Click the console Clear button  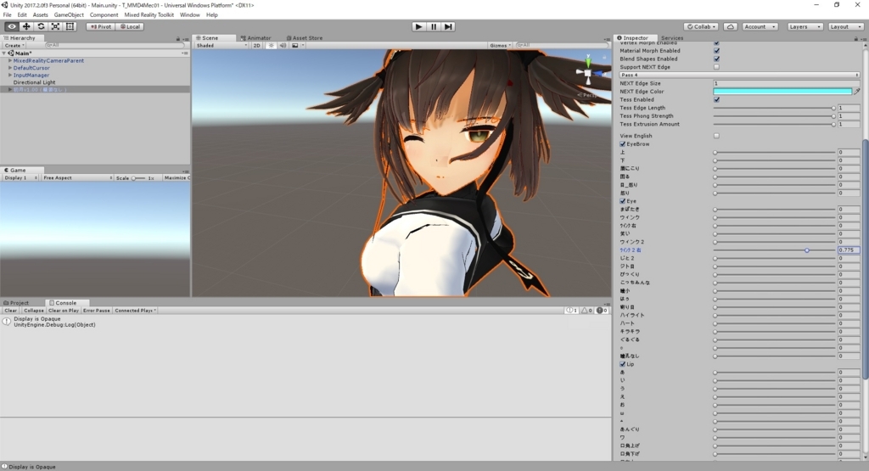tap(10, 311)
